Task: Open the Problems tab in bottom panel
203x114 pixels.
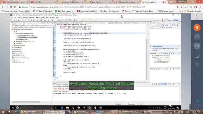Action: click(58, 84)
